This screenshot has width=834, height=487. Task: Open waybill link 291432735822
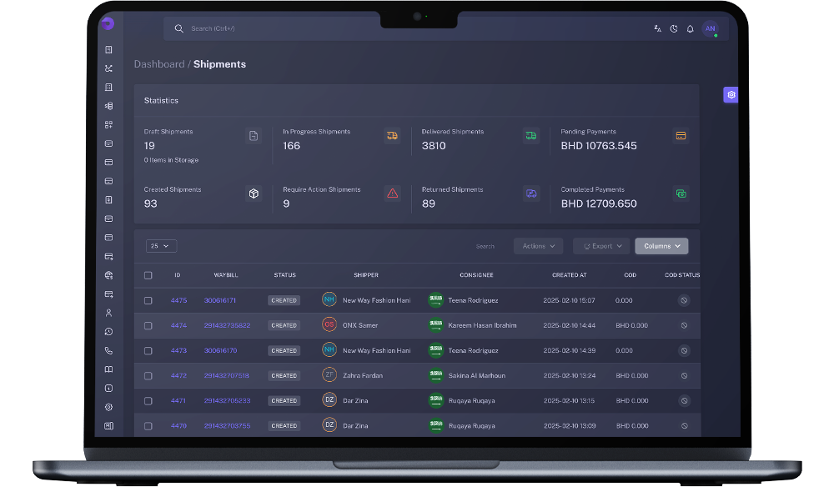(x=227, y=325)
